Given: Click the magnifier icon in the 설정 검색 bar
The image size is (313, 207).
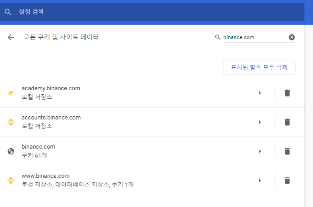Looking at the screenshot, I should click(x=8, y=12).
